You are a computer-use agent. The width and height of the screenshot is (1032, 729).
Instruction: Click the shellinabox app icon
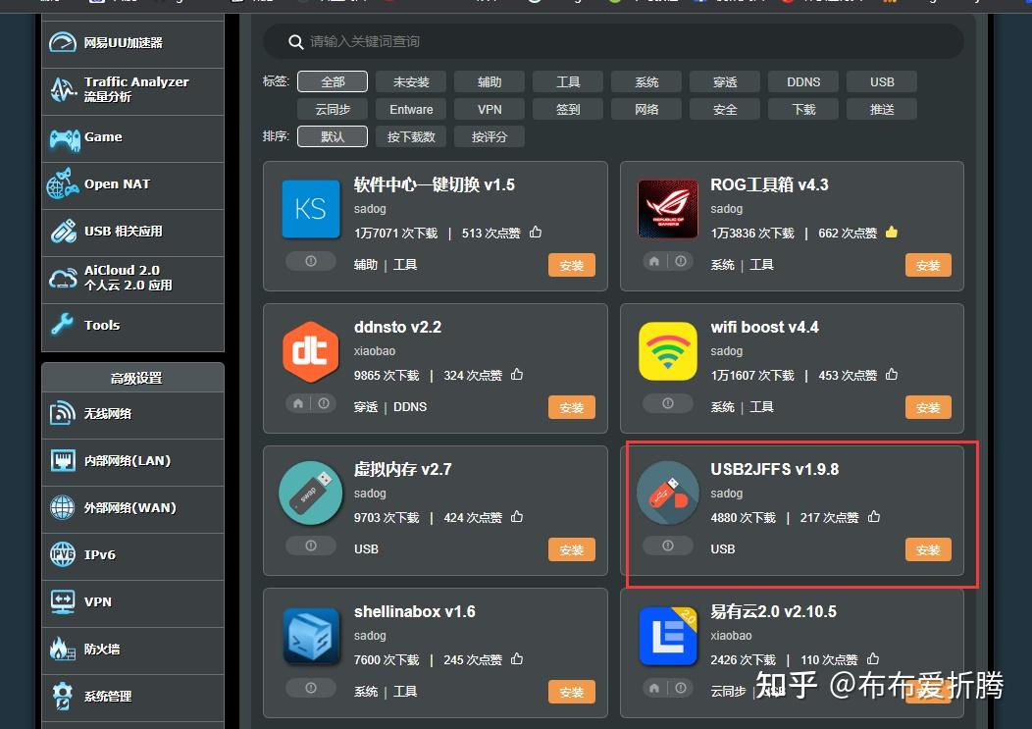(311, 636)
